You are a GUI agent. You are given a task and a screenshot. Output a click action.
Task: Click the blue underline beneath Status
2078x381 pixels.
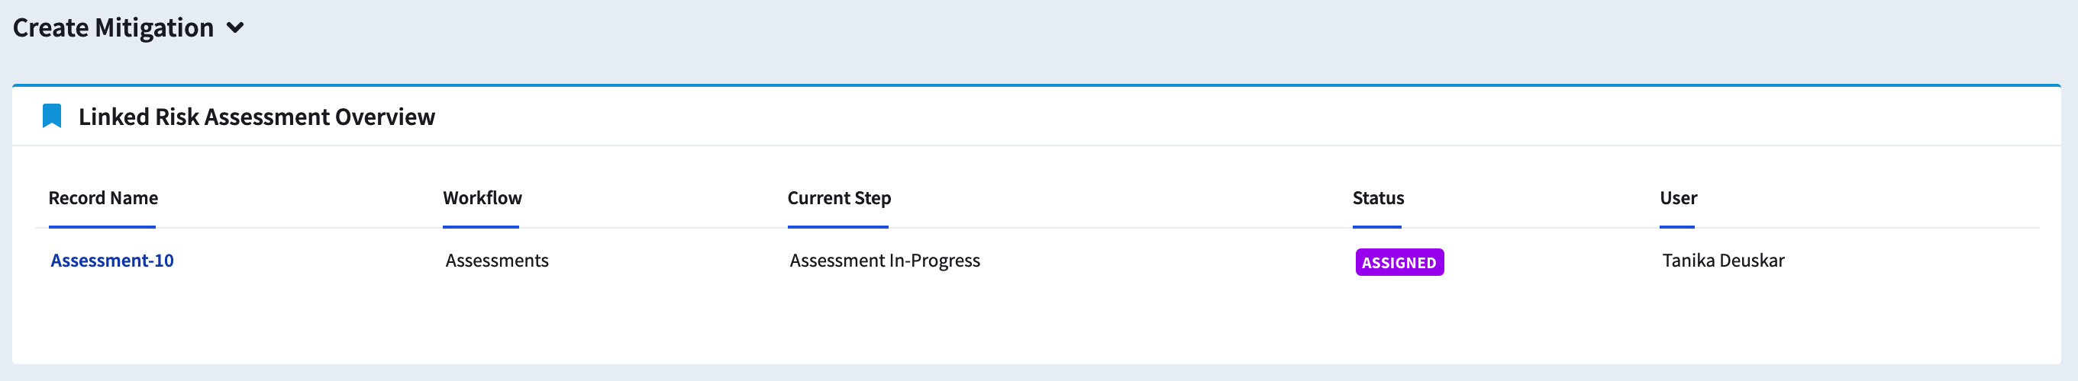tap(1377, 227)
